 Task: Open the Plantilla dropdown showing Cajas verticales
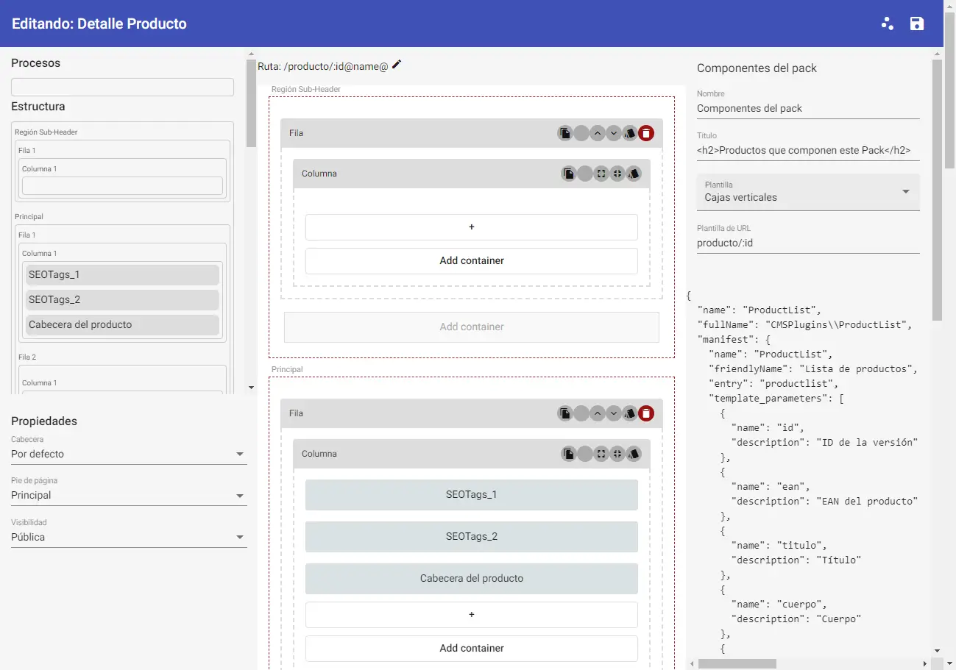808,192
